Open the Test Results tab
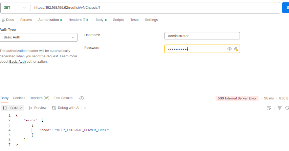This screenshot has height=151, width=289. 63,98
